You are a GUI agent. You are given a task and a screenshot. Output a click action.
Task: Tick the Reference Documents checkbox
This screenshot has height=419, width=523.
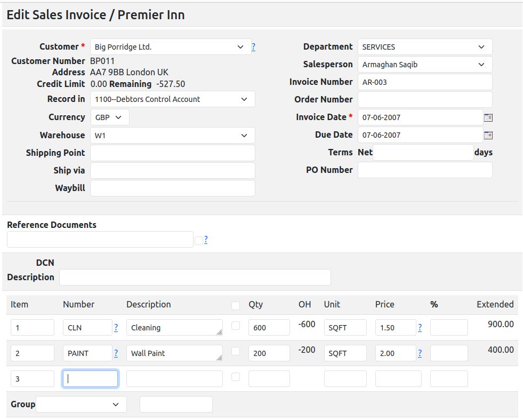(199, 240)
